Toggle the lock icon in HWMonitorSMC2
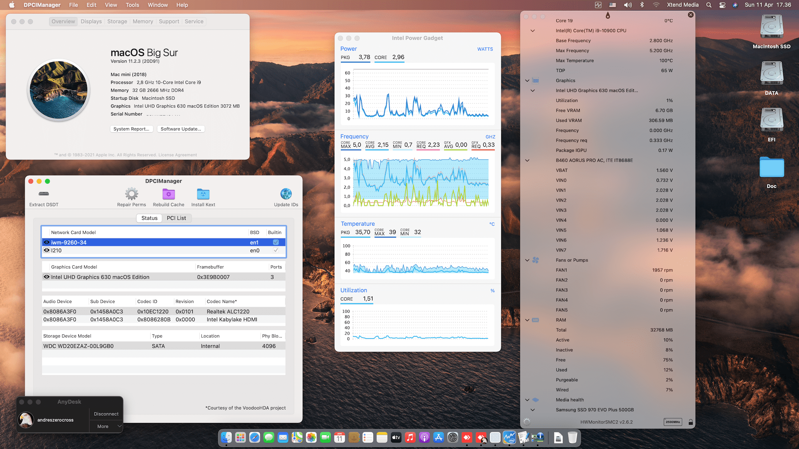The height and width of the screenshot is (449, 799). tap(691, 422)
